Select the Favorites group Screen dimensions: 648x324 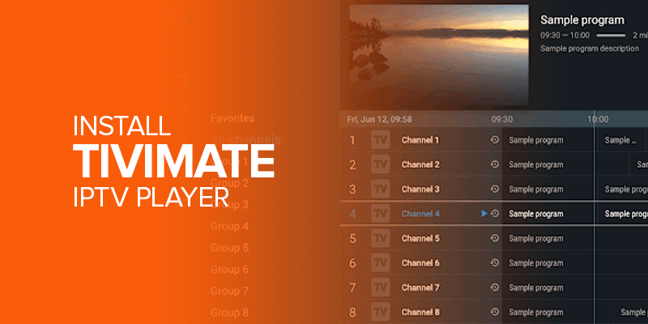232,118
